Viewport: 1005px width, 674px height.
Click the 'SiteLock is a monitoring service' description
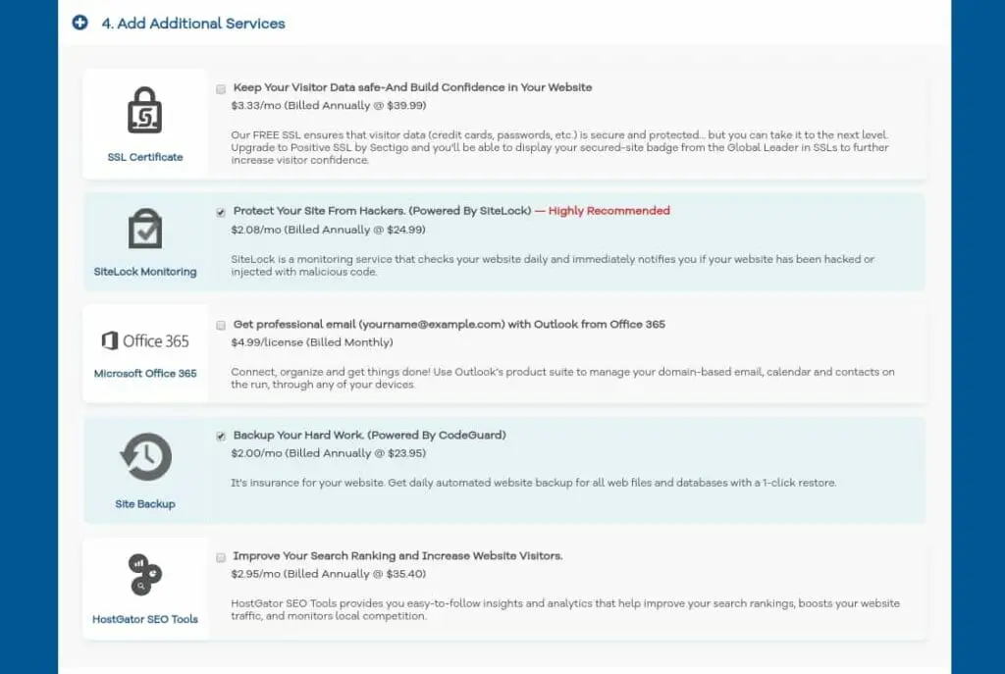[x=554, y=265]
